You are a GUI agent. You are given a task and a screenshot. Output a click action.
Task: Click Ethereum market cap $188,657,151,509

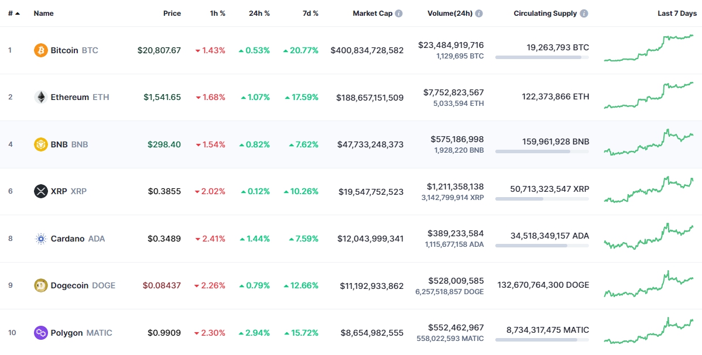click(x=370, y=97)
